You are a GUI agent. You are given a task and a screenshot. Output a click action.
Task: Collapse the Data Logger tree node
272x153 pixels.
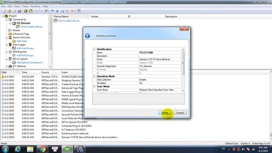click(7, 45)
